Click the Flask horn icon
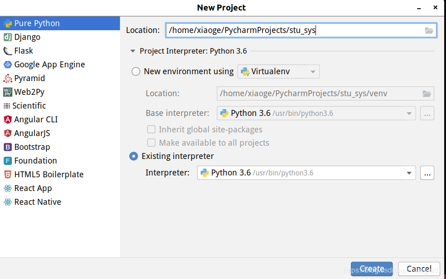This screenshot has width=446, height=279. 8,51
